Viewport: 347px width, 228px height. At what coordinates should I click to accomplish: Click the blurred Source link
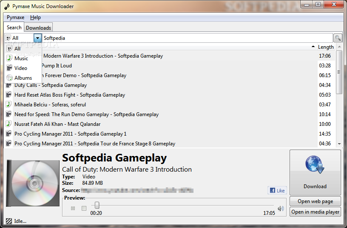(137, 190)
